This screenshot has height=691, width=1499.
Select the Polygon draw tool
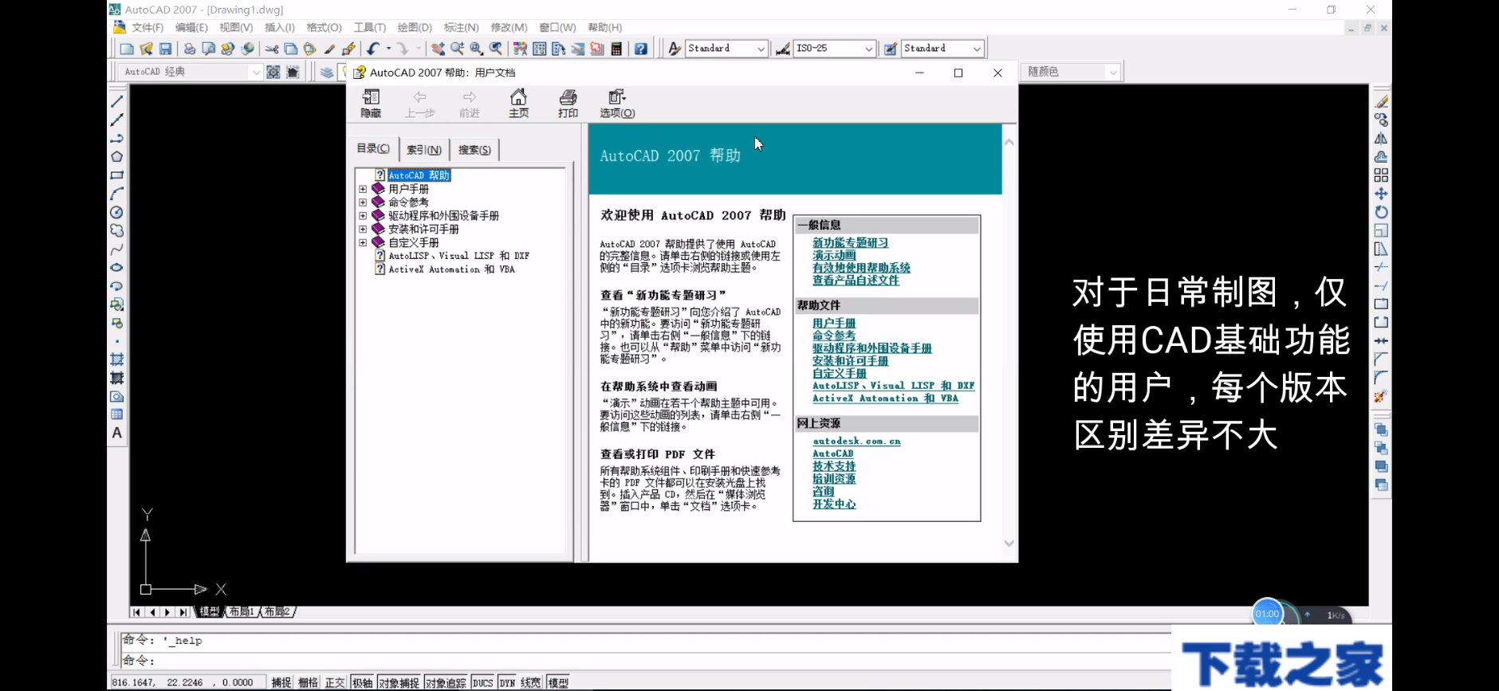117,157
